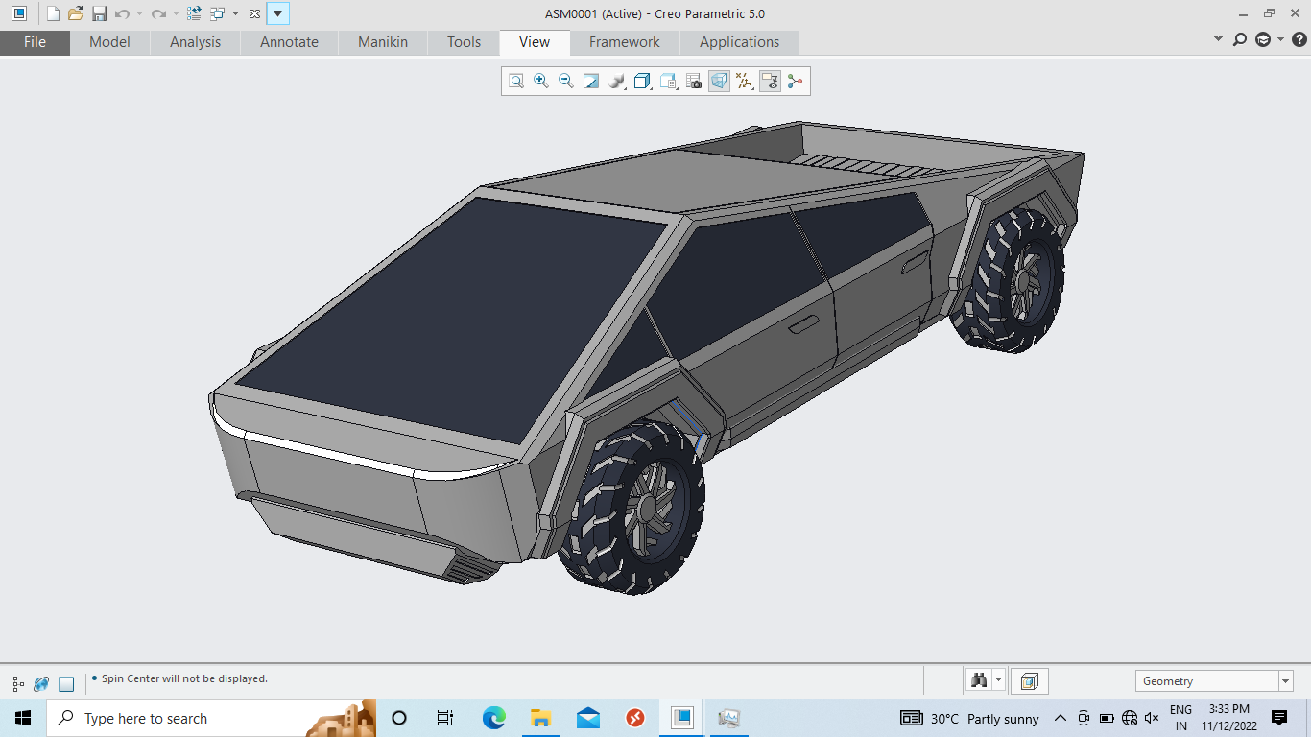Expand the learning connector dropdown arrow
Viewport: 1311px width, 737px height.
1281,40
